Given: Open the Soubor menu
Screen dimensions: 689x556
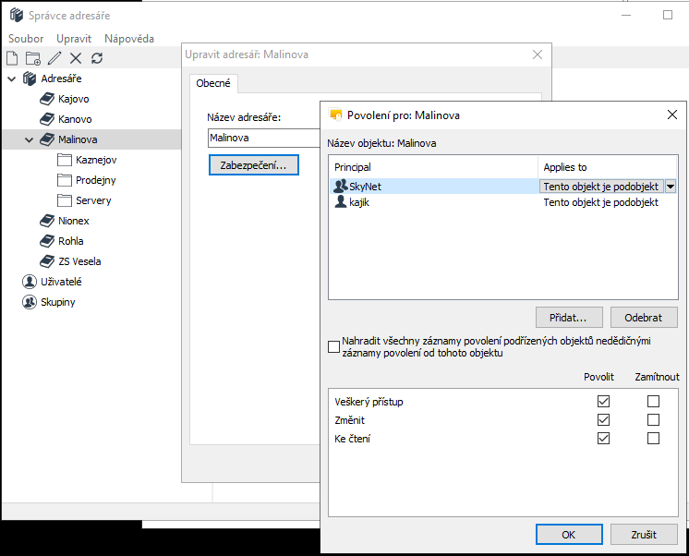Looking at the screenshot, I should 26,39.
